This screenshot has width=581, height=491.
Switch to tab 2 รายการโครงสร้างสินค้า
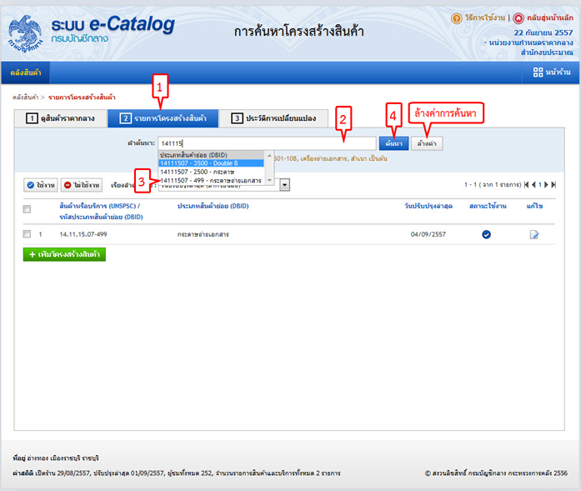tap(163, 118)
